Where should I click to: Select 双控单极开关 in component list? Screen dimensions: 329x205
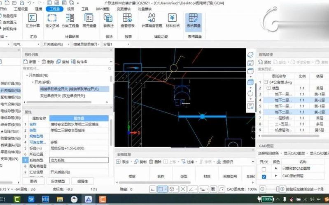(62, 96)
